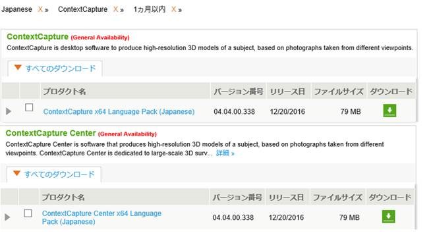
Task: Remove the 1ヵ月以内 filter with X
Action: tap(173, 10)
